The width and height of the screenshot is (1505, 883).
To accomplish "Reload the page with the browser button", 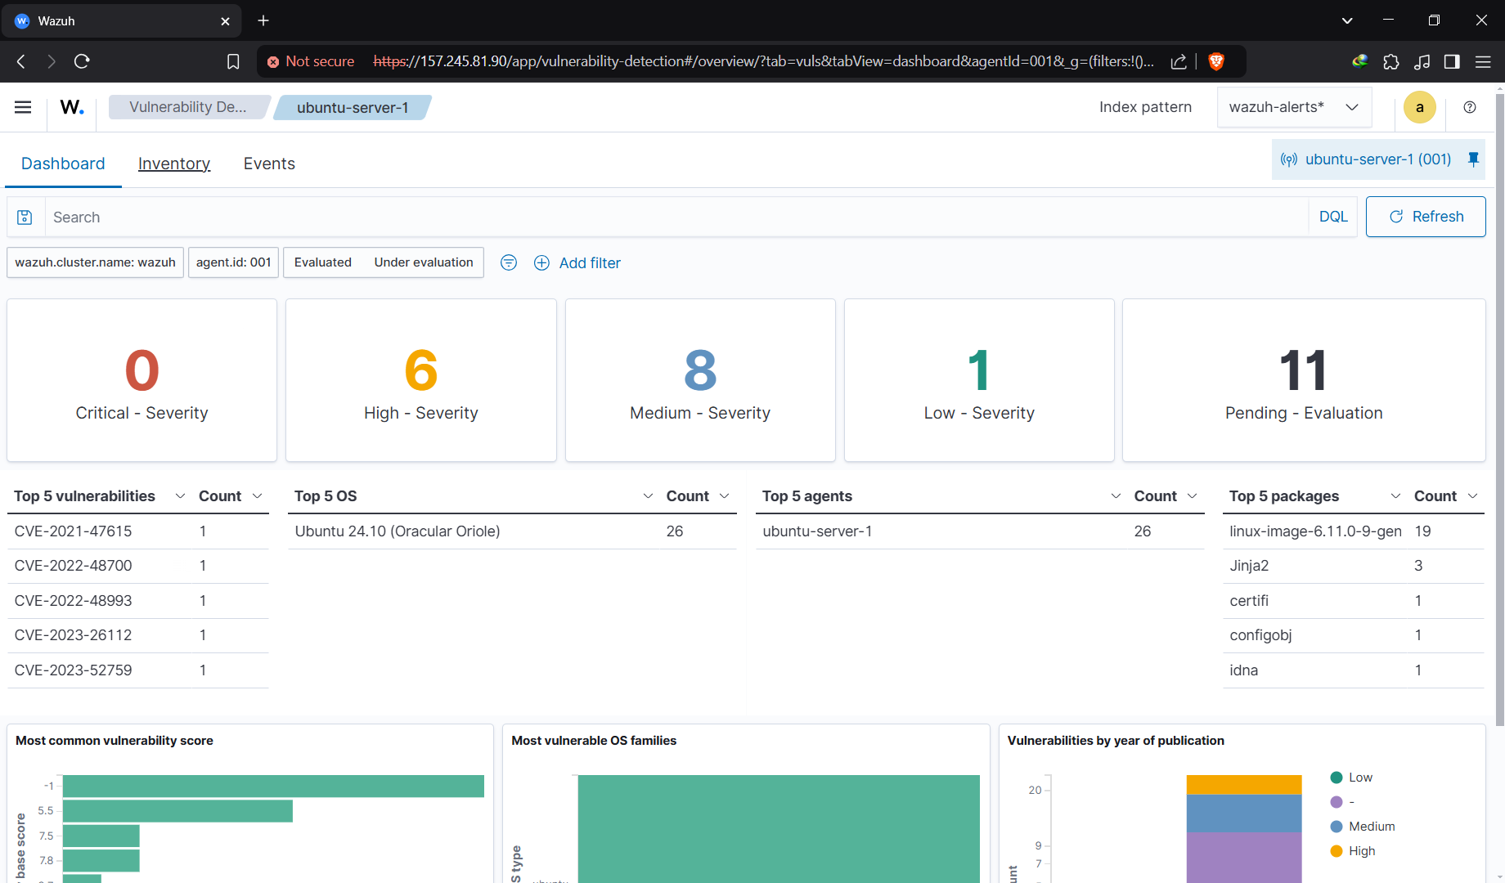I will (x=82, y=61).
